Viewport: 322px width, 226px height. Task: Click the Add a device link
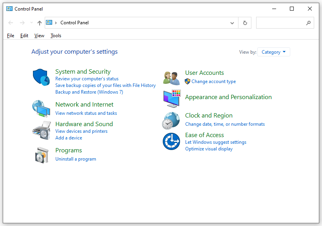[x=69, y=138]
